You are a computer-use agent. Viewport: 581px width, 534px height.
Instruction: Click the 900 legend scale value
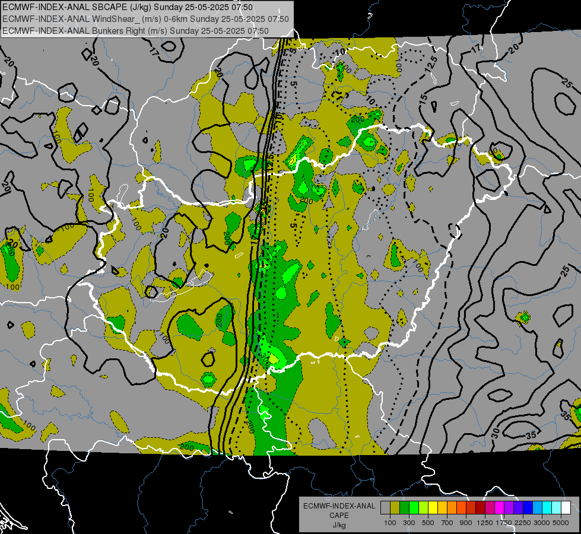(466, 523)
